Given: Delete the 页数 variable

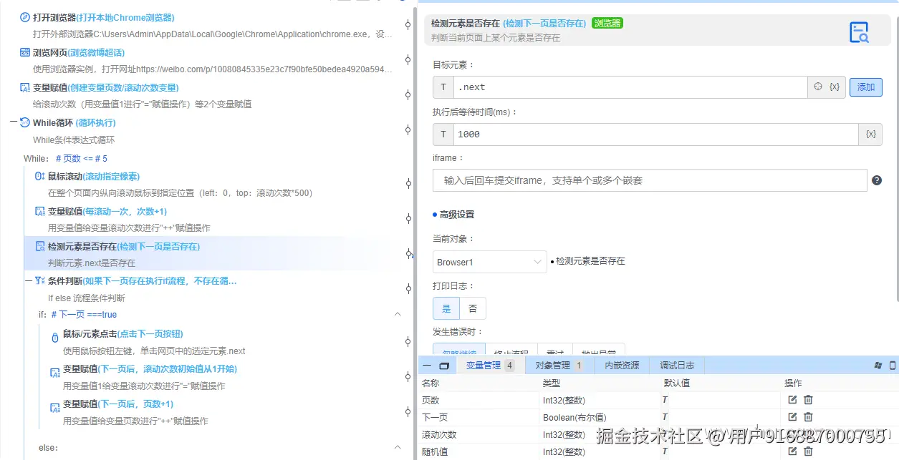Looking at the screenshot, I should pyautogui.click(x=808, y=400).
